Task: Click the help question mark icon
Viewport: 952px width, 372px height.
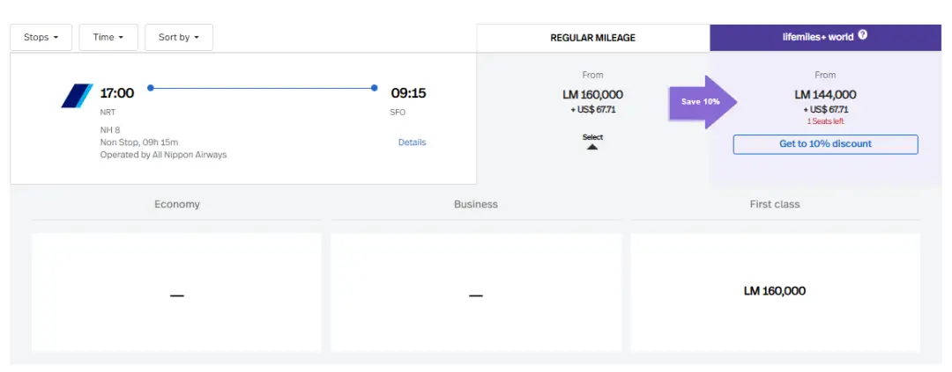Action: point(862,36)
